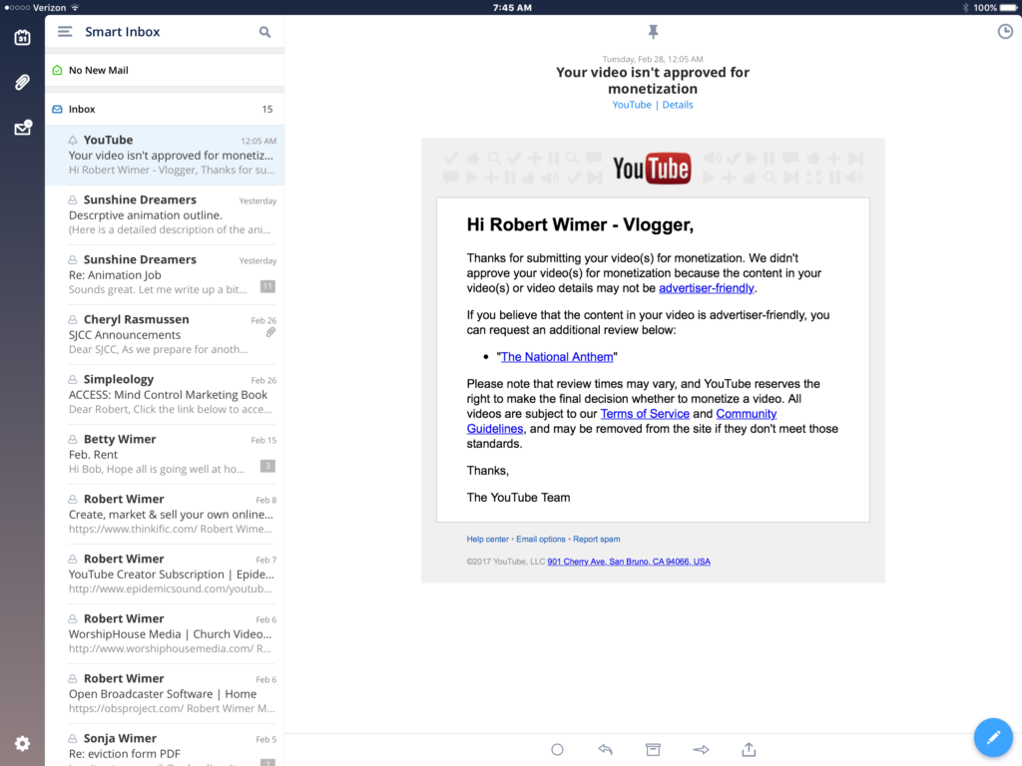Open Robert Wimer thinkific online courses email
The width and height of the screenshot is (1022, 766).
coord(165,515)
